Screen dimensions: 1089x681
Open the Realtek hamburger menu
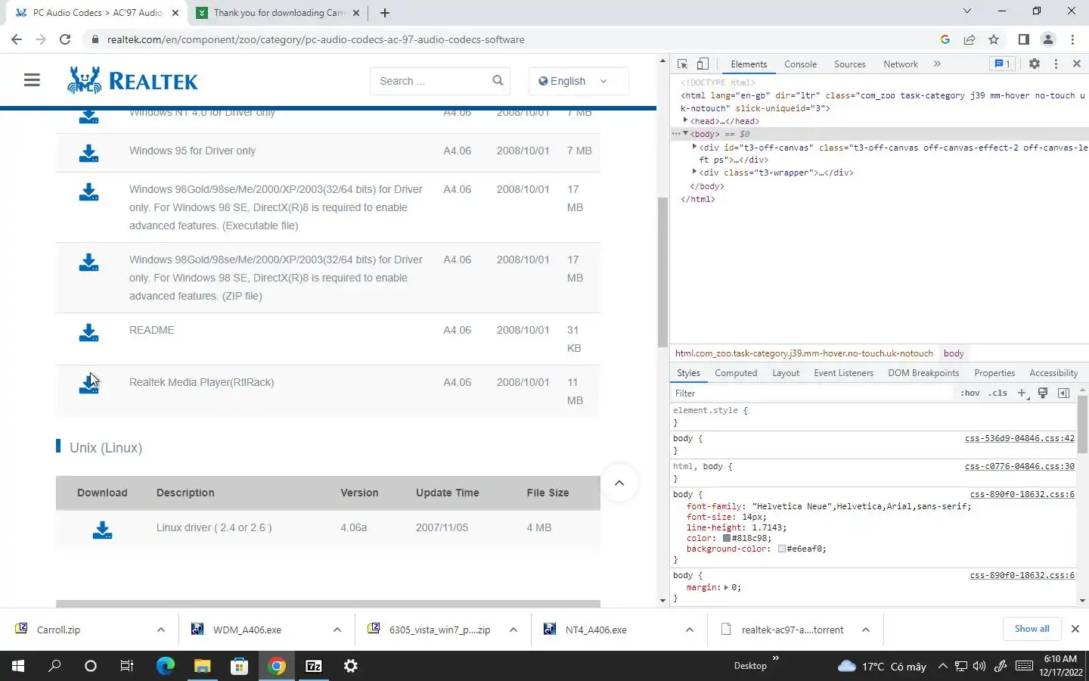32,80
